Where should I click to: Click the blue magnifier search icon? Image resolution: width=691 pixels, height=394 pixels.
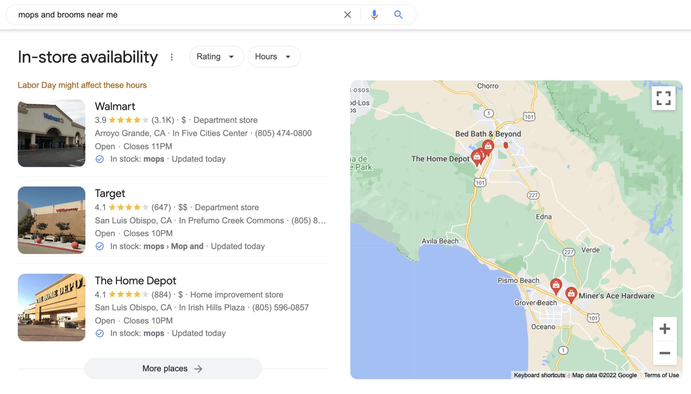pyautogui.click(x=398, y=15)
